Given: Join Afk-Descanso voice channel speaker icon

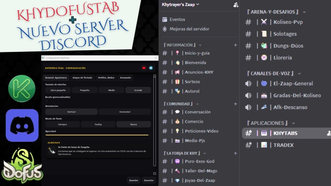Looking at the screenshot, I should [x=248, y=107].
